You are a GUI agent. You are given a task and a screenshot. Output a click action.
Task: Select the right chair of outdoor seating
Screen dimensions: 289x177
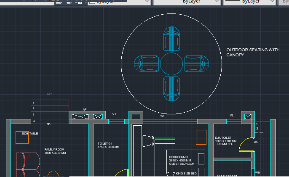197,63
